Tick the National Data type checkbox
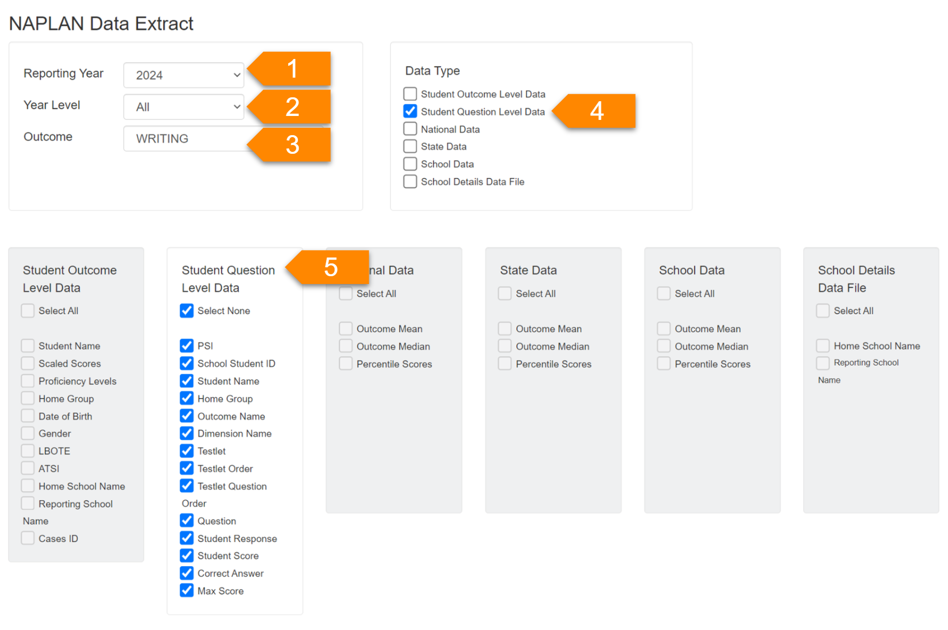The image size is (948, 630). point(410,129)
